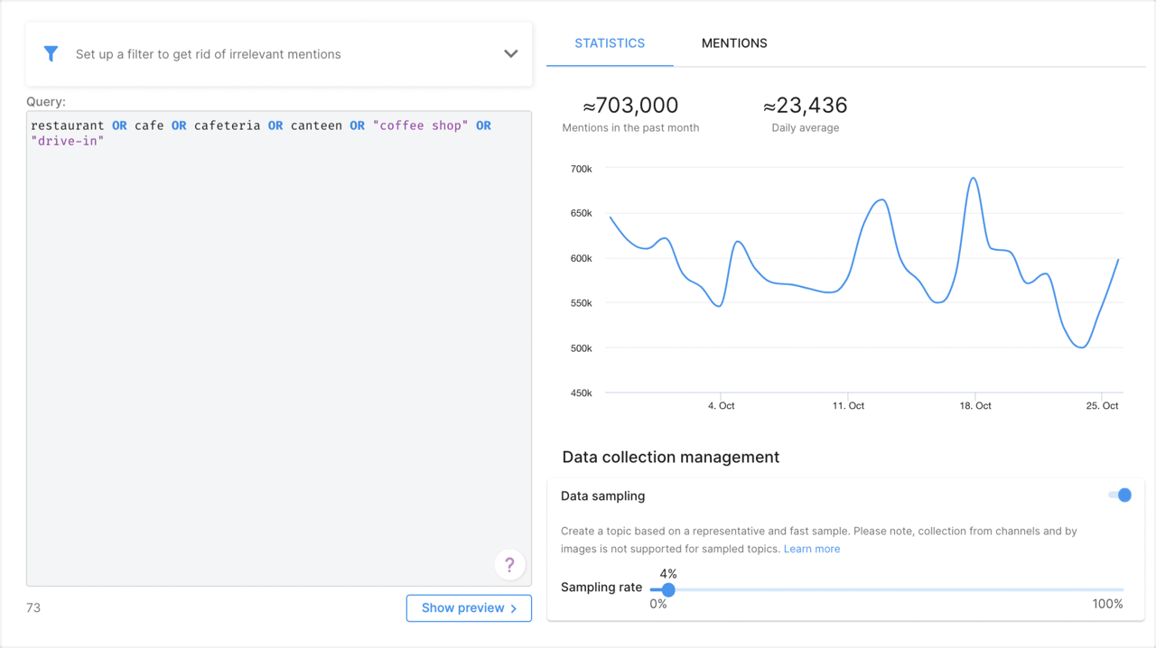Select the STATISTICS tab

(x=610, y=42)
